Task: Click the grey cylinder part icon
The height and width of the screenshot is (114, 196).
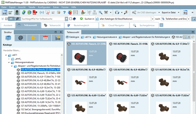Action: click(x=117, y=12)
